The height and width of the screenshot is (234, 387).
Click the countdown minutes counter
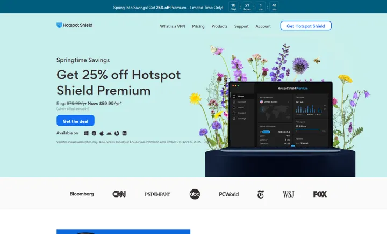tap(261, 6)
